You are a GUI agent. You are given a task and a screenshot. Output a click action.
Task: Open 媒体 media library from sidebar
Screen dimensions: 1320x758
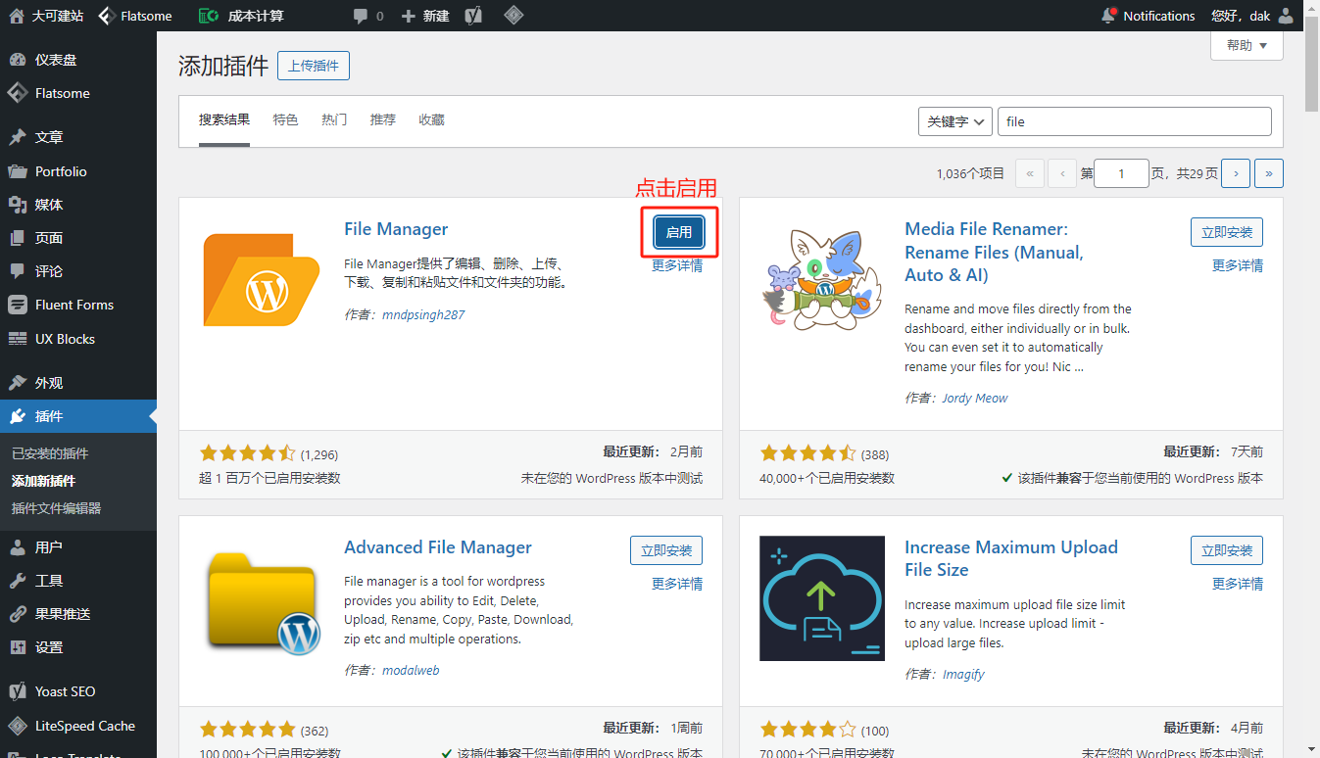pos(49,205)
